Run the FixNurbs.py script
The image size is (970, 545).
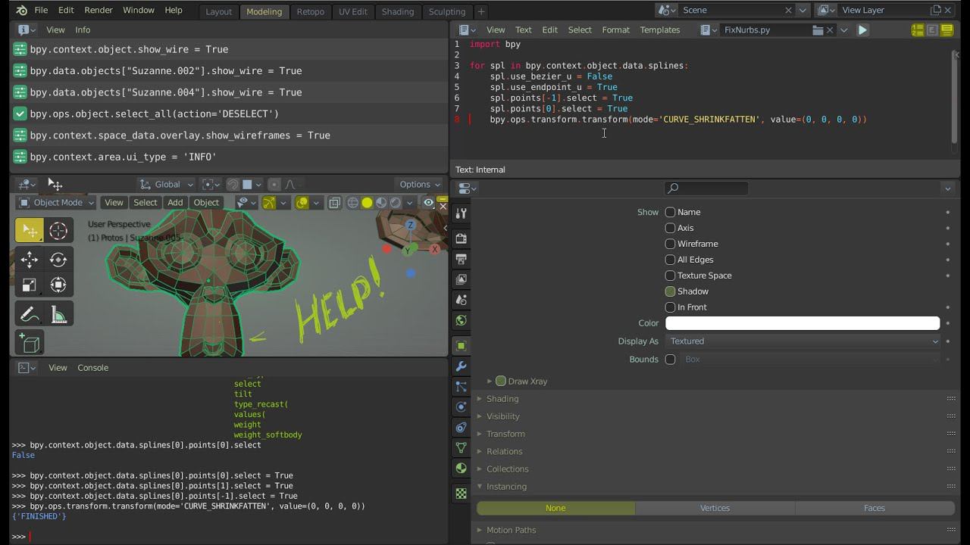pos(862,30)
